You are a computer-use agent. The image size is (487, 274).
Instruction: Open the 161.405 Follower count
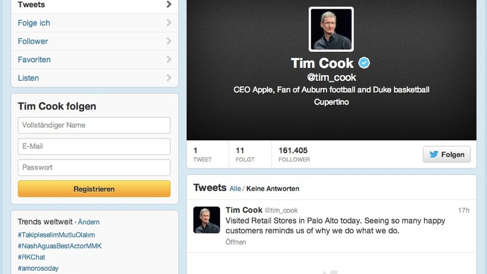(x=294, y=154)
